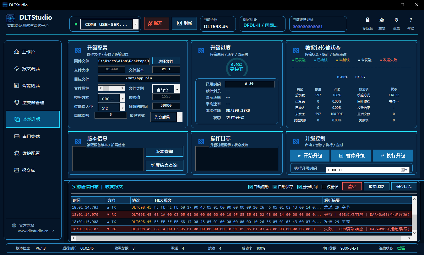The height and width of the screenshot is (255, 424).
Task: Toggle the 自动滚动 checkbox
Action: 250,187
